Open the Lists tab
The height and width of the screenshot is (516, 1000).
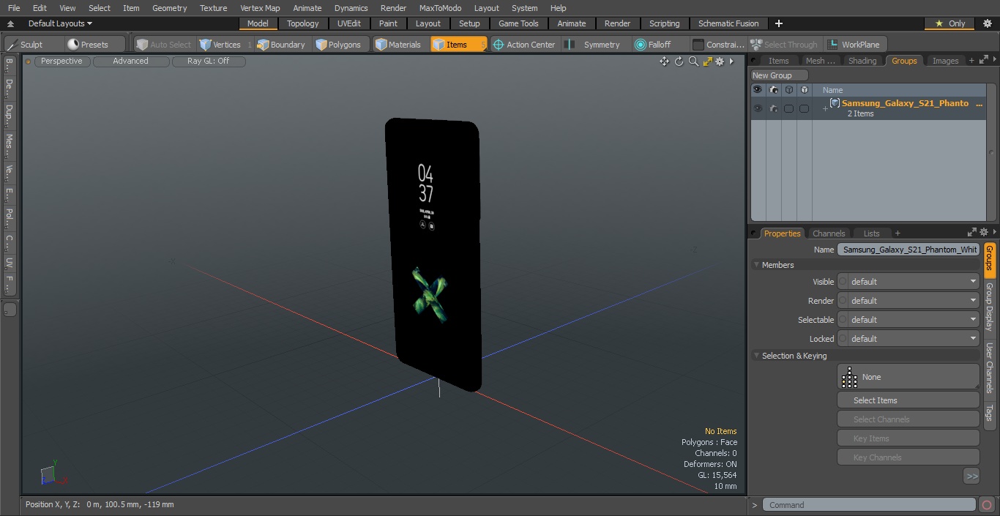pyautogui.click(x=871, y=233)
